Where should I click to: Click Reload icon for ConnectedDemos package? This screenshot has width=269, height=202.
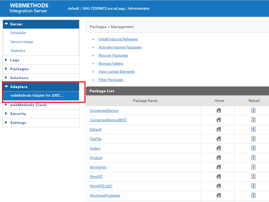[x=253, y=110]
